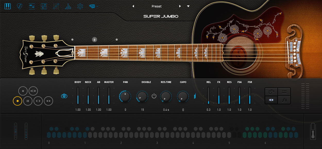
Task: Open the preset menu down-arrow
Action: coord(188,6)
